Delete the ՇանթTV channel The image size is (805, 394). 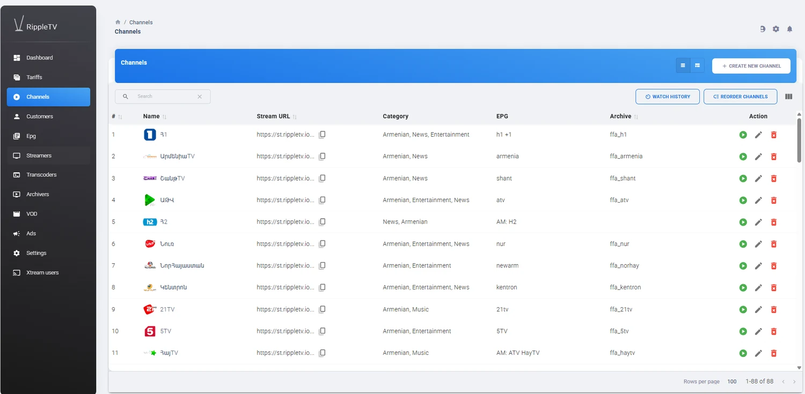pos(773,179)
